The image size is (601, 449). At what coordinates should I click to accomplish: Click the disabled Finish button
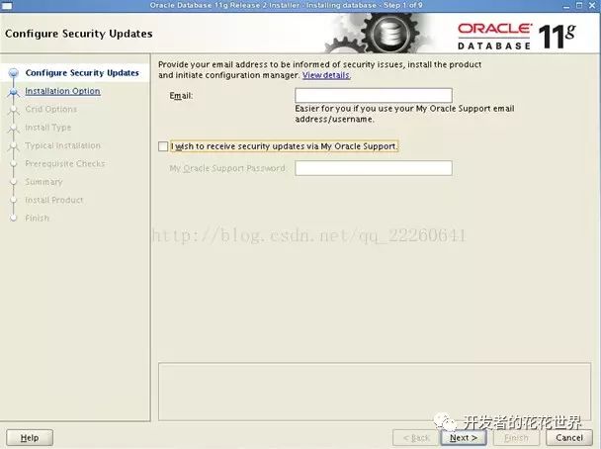tap(516, 437)
